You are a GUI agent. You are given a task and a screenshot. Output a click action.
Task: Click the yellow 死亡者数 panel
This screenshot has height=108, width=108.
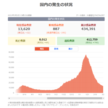(x=32, y=41)
